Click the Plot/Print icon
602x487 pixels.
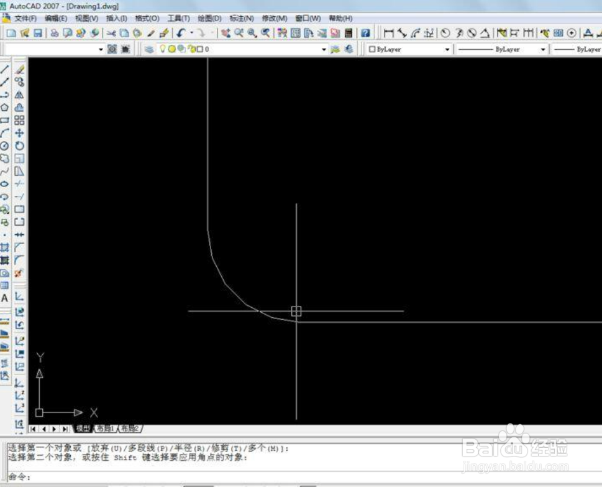[55, 33]
